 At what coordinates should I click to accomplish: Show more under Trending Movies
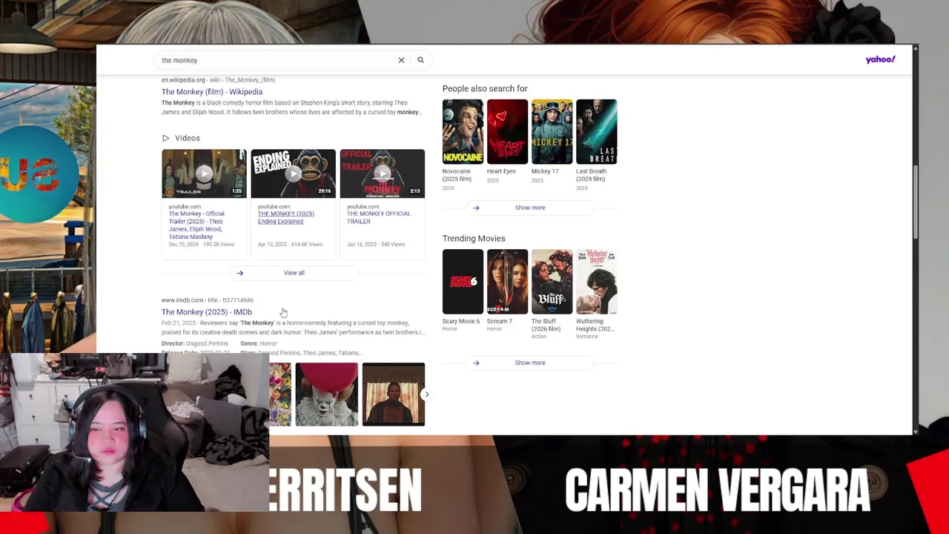pyautogui.click(x=530, y=363)
